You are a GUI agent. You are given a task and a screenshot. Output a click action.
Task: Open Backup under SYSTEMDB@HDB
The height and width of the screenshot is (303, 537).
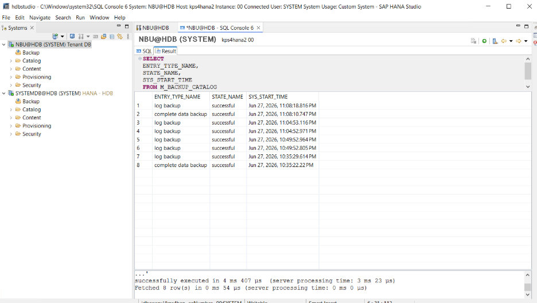pos(31,102)
